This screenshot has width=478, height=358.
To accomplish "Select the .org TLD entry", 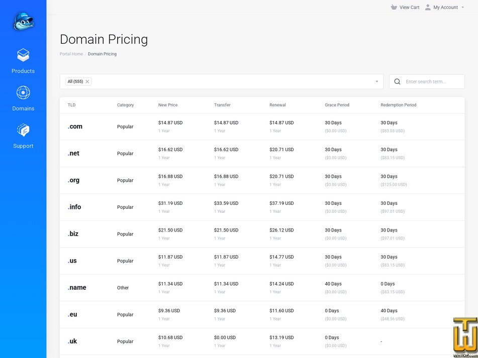I will (x=74, y=180).
